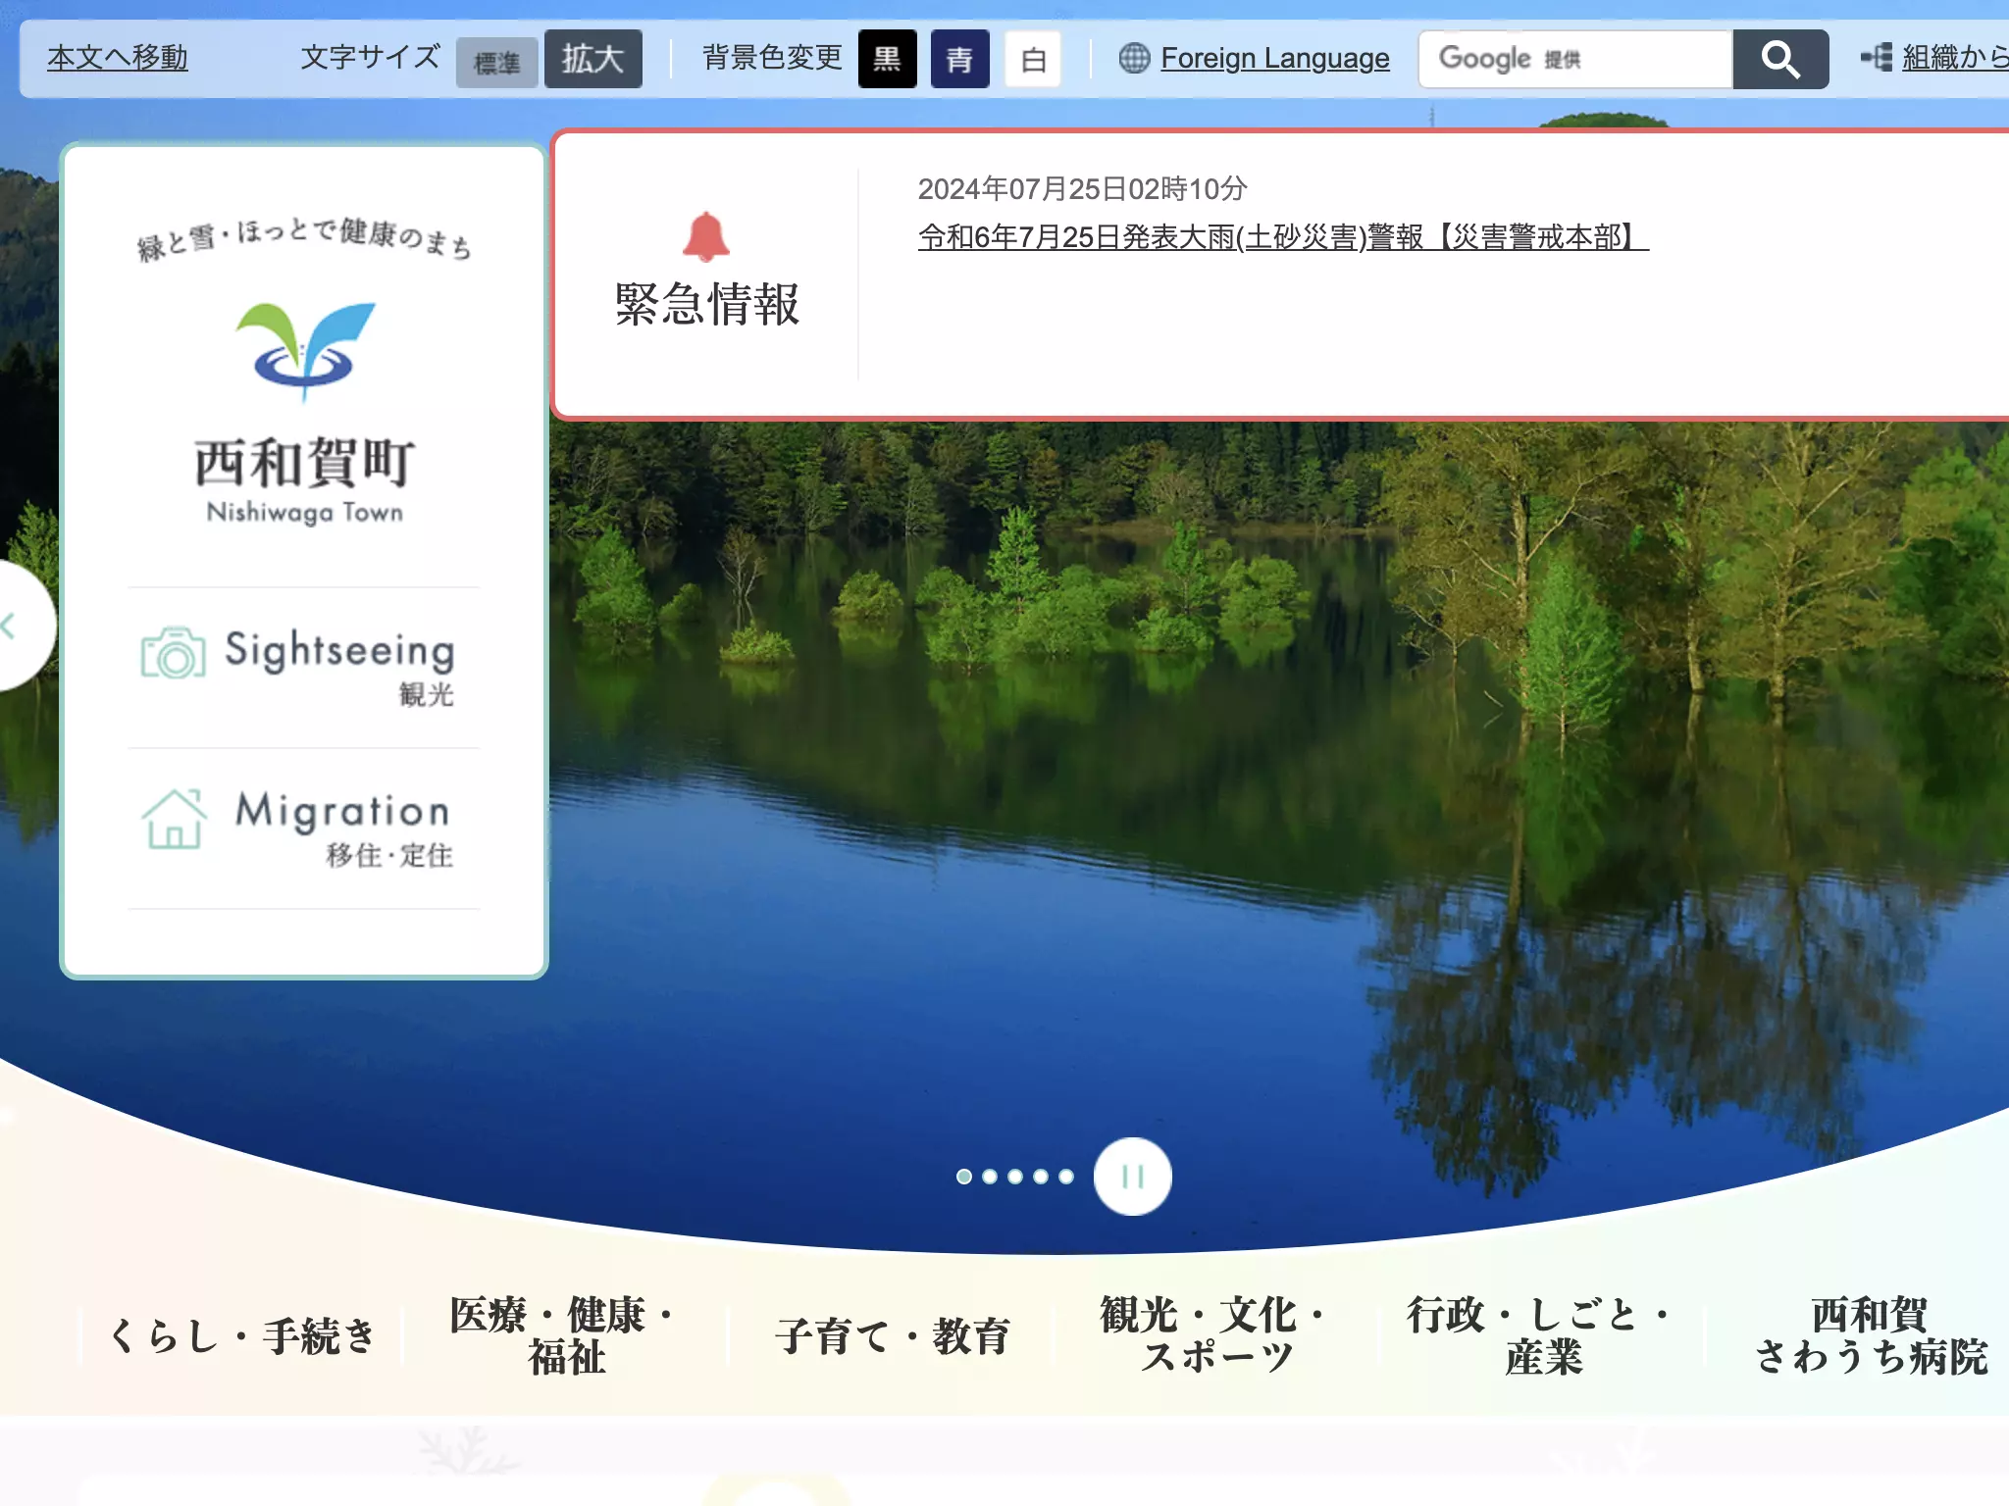2009x1506 pixels.
Task: Click the search magnifier button
Action: coord(1780,60)
